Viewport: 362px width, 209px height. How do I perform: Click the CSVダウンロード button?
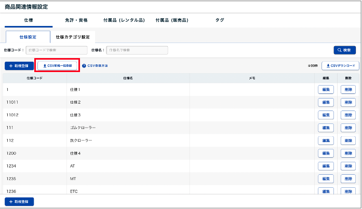340,66
